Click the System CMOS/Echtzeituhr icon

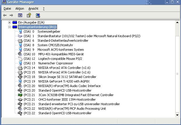(20, 45)
